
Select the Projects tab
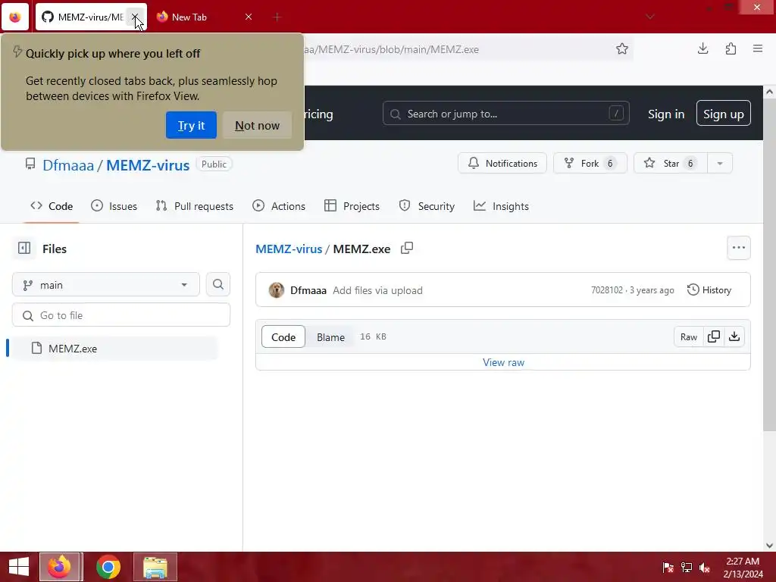[x=352, y=206]
